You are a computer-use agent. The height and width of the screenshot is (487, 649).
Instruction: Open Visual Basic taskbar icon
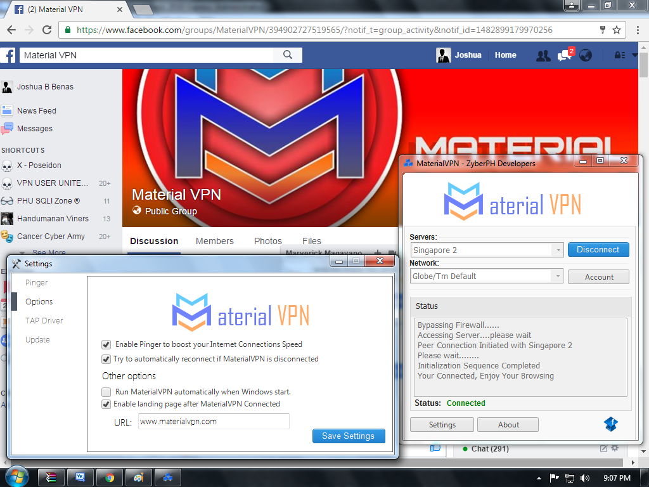coord(80,478)
